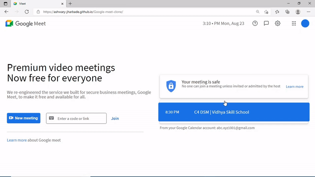Focus the Enter a code or link field
The height and width of the screenshot is (177, 315).
(76, 118)
